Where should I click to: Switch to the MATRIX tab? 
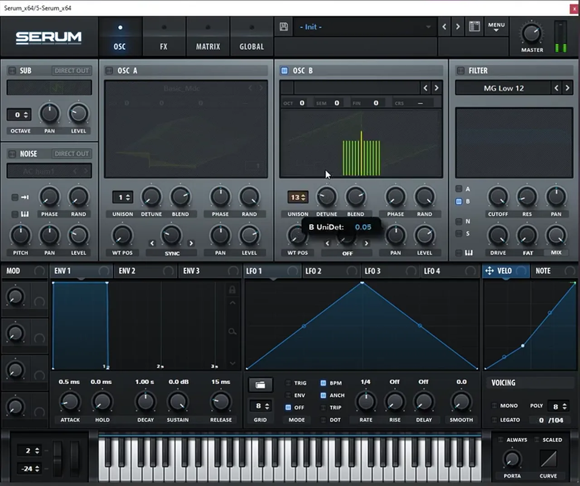pyautogui.click(x=208, y=37)
